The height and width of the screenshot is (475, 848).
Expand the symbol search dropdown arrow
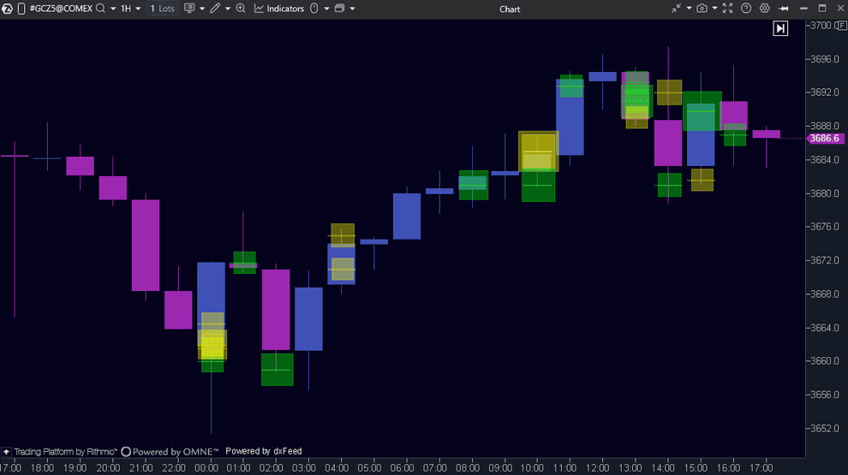pos(113,9)
